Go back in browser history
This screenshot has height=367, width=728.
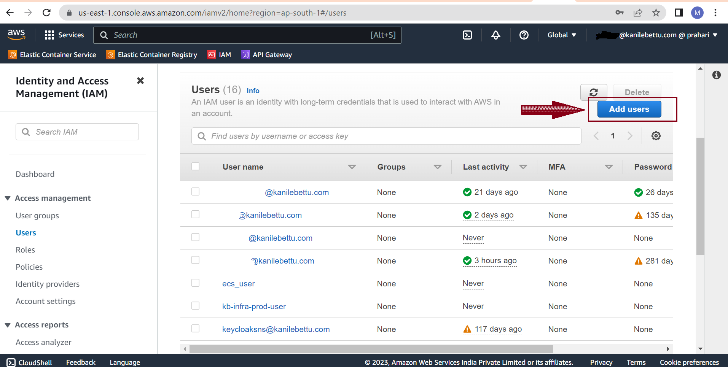[10, 13]
